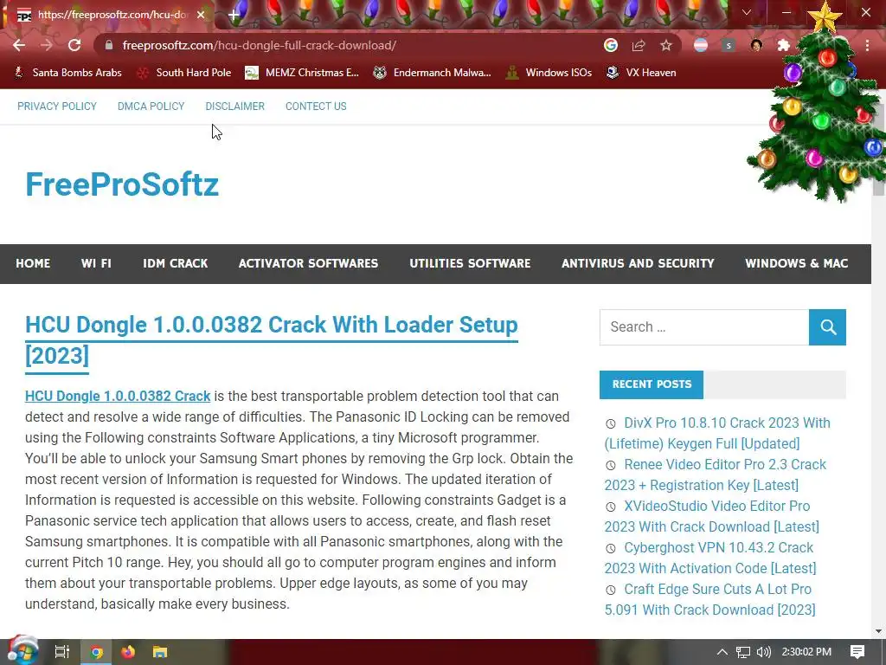Viewport: 886px width, 665px height.
Task: Click the FreeProSoftz site title
Action: (122, 184)
